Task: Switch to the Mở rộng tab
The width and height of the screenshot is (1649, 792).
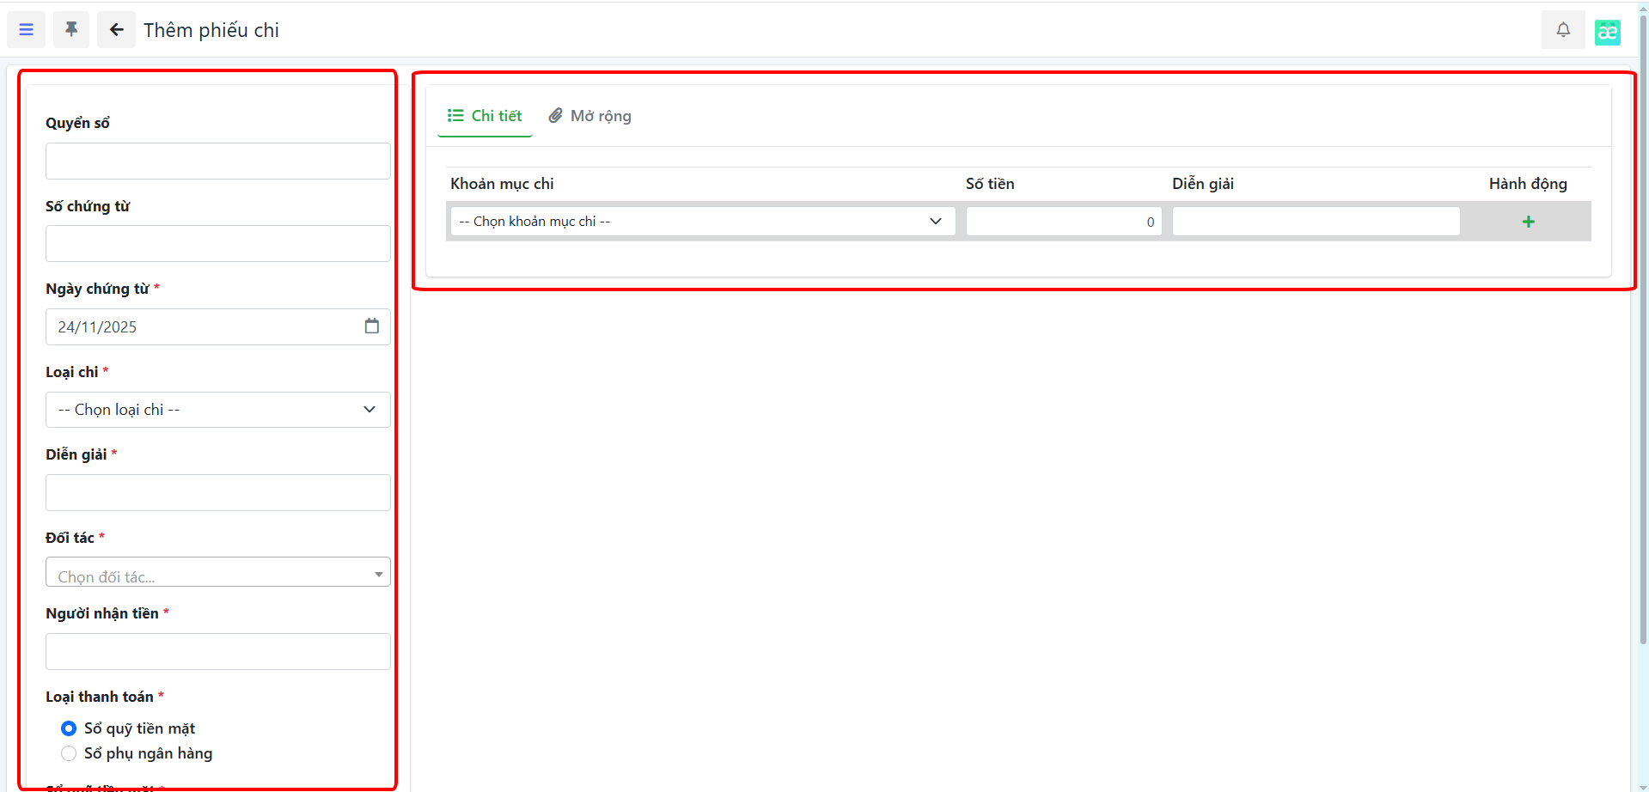Action: click(590, 116)
